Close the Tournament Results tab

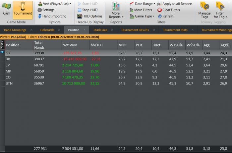(x=154, y=30)
